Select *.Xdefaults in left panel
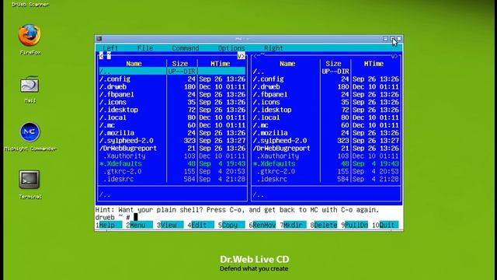 [x=172, y=163]
